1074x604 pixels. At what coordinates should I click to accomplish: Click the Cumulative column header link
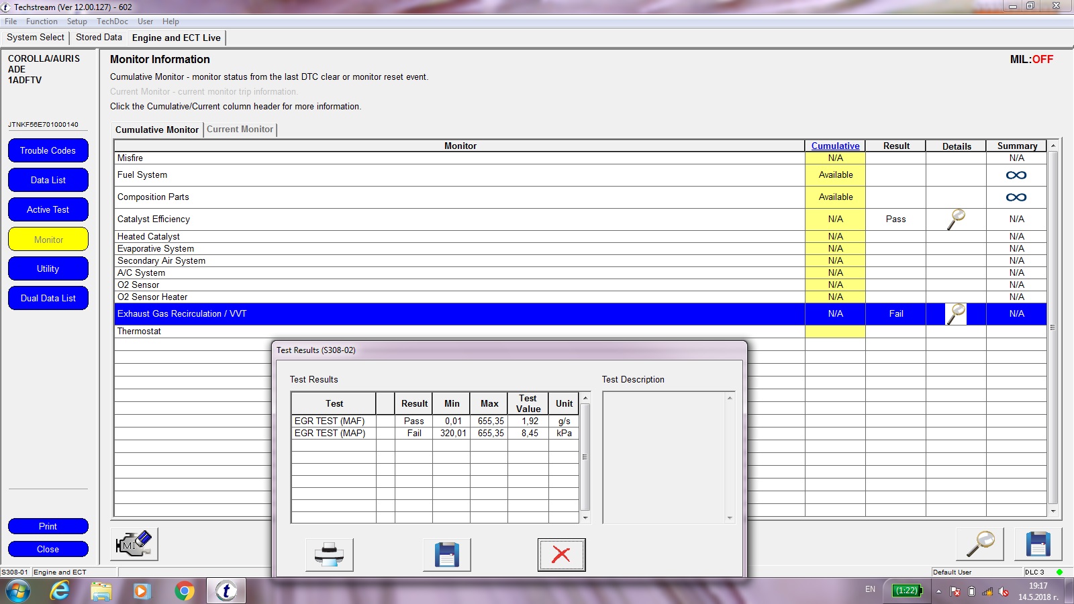coord(835,146)
